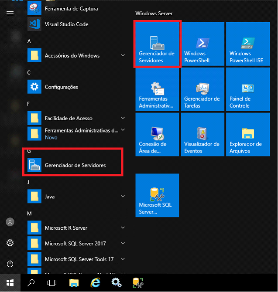Expand the Ferramentas Administrativas folder chevron
Viewport: 278px width, 292px height.
pyautogui.click(x=123, y=130)
